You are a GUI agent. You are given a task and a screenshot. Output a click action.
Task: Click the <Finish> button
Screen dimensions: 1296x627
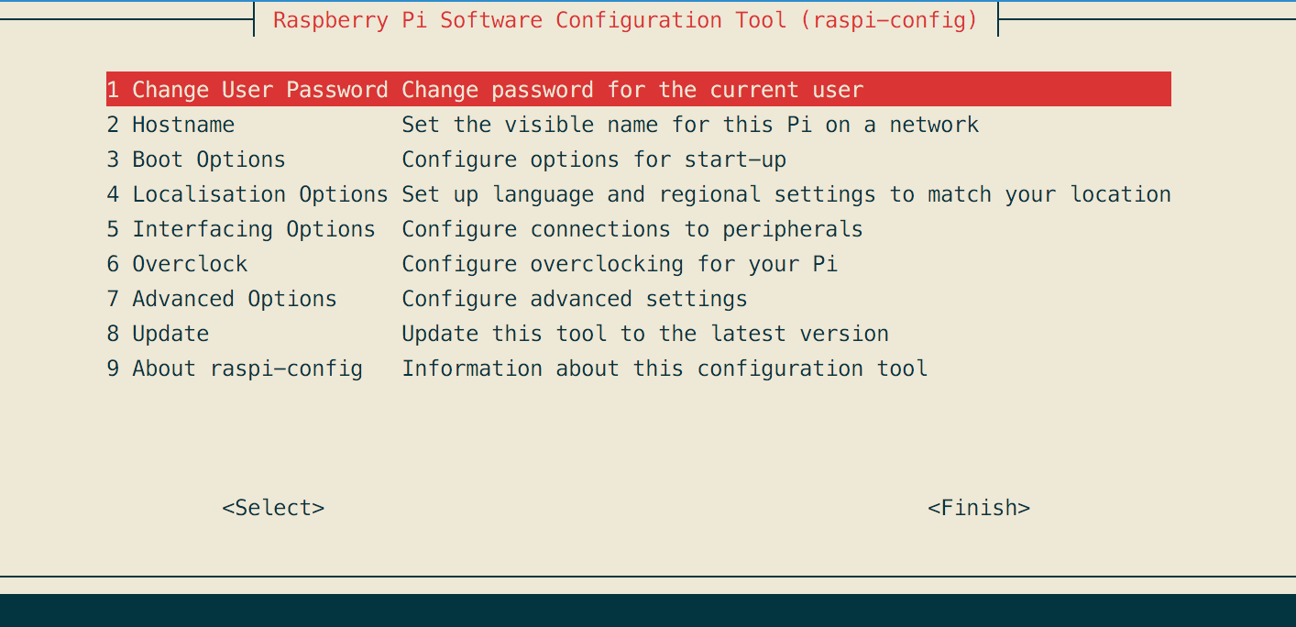pos(979,508)
